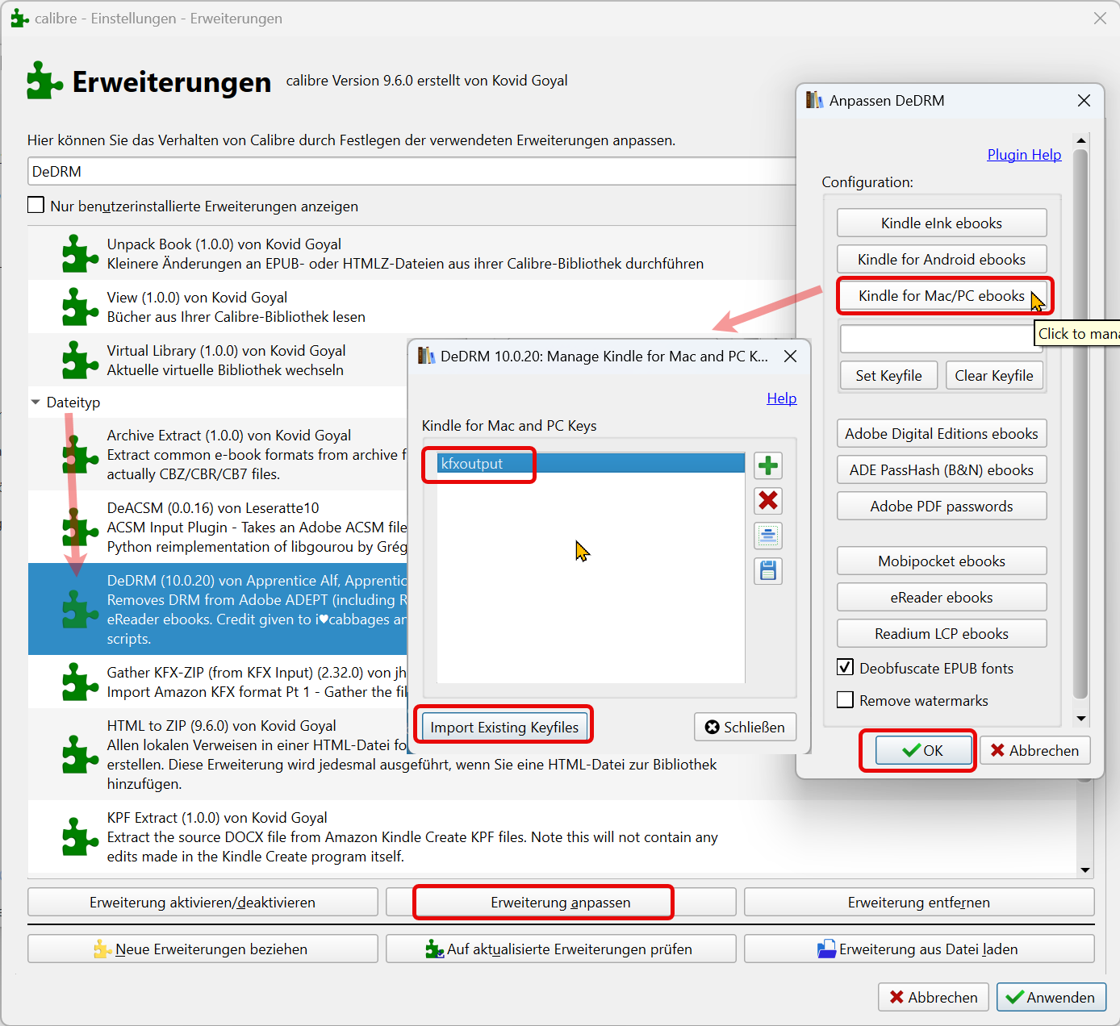Open ADE PassHash (B&N) ebooks settings
1120x1026 pixels.
click(942, 470)
